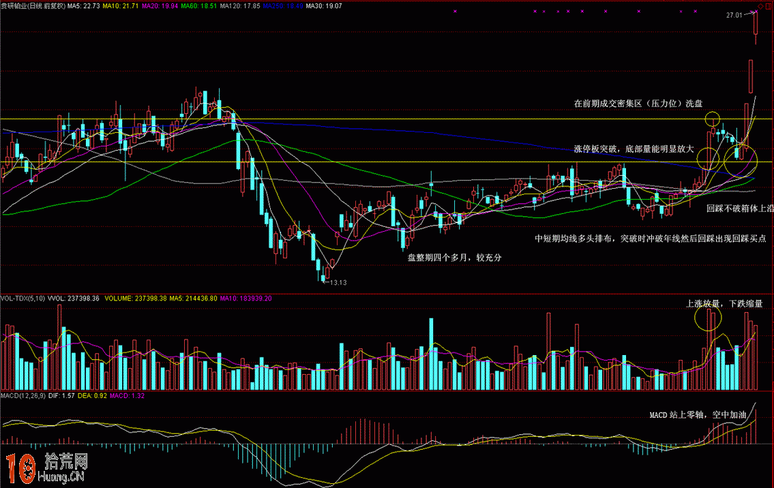This screenshot has height=488, width=774.
Task: Select the upper yellow horizontal resistance line
Action: 387,119
